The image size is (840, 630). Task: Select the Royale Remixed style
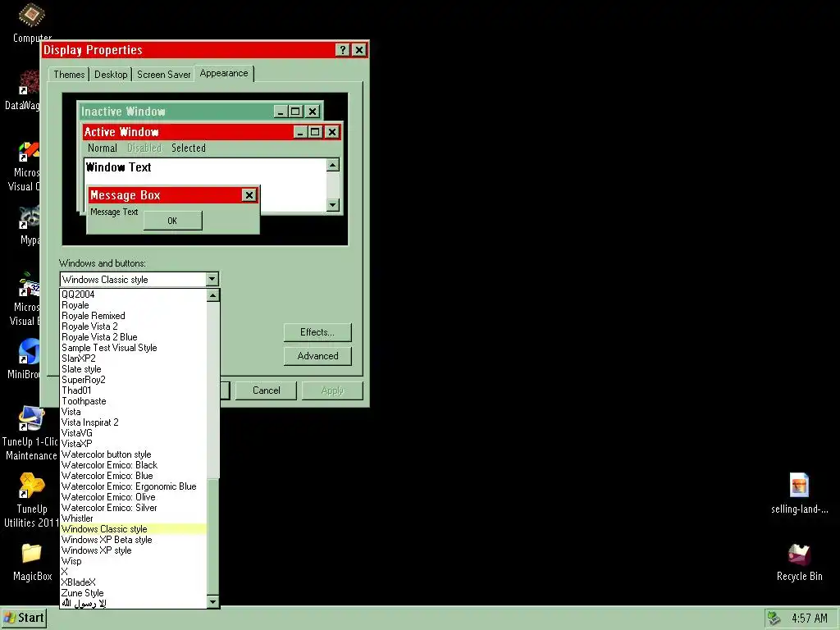click(134, 316)
